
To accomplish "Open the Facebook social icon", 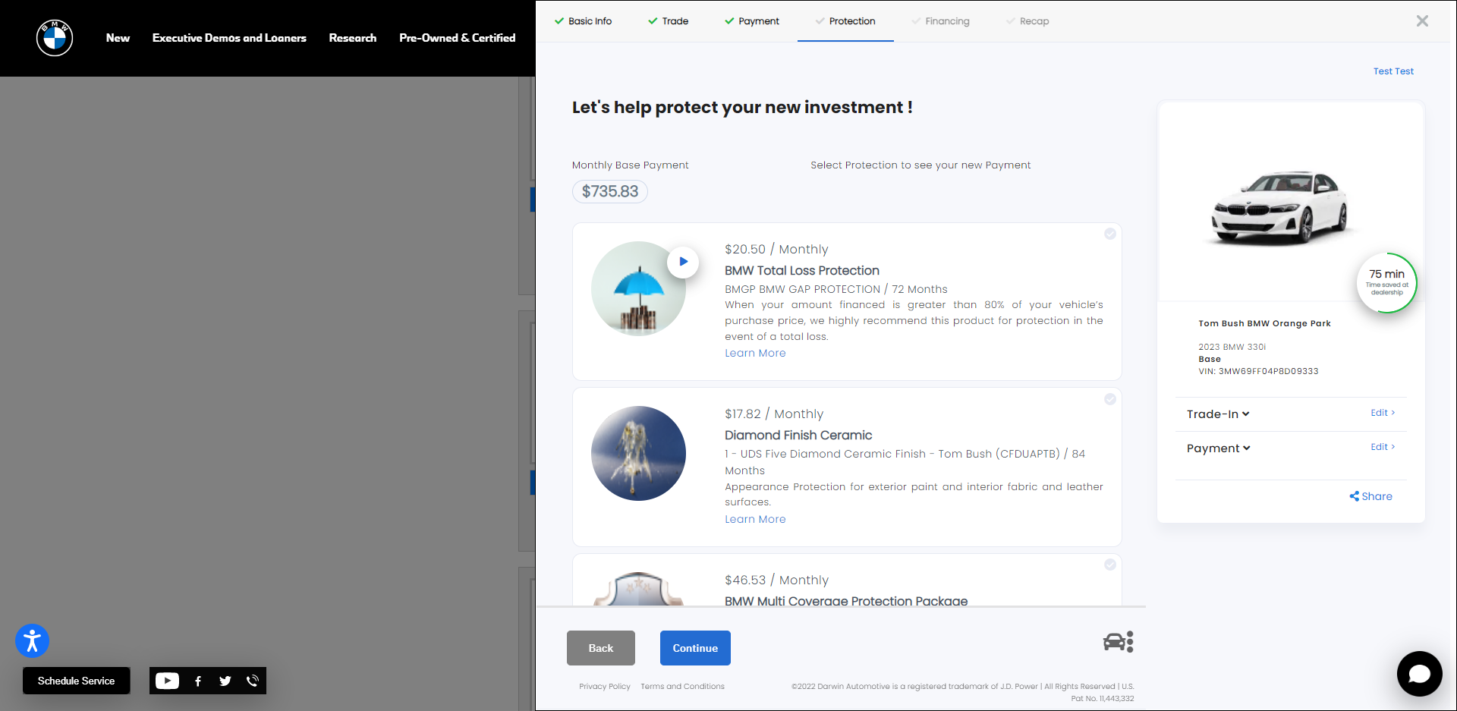I will click(x=198, y=681).
